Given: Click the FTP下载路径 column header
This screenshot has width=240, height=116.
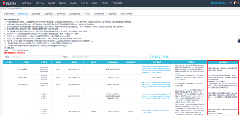Looking at the screenshot, I should pyautogui.click(x=190, y=62).
